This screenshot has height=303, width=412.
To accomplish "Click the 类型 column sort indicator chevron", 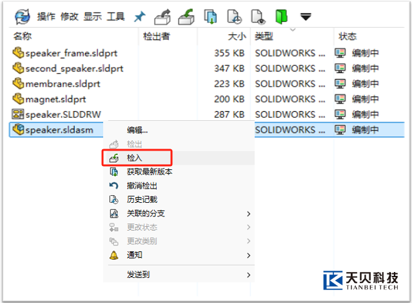I will pos(293,30).
